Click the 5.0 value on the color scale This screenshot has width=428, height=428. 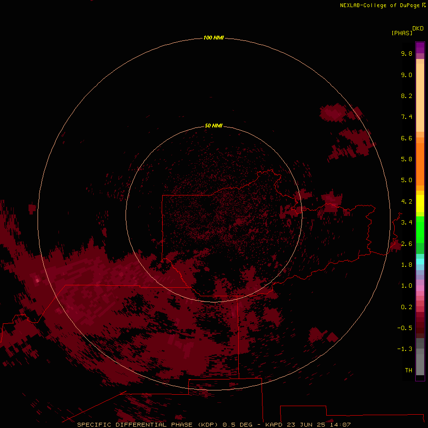(407, 180)
